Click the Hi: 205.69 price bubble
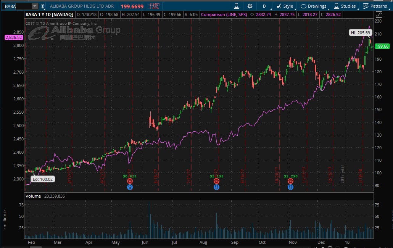Viewport: 393px width, 248px height. coord(361,33)
